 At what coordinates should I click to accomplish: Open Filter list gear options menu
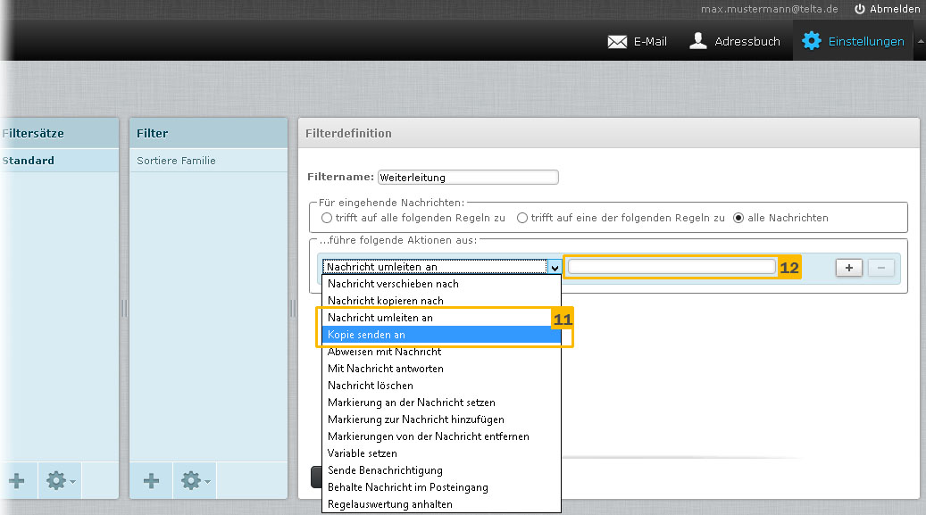(x=195, y=481)
